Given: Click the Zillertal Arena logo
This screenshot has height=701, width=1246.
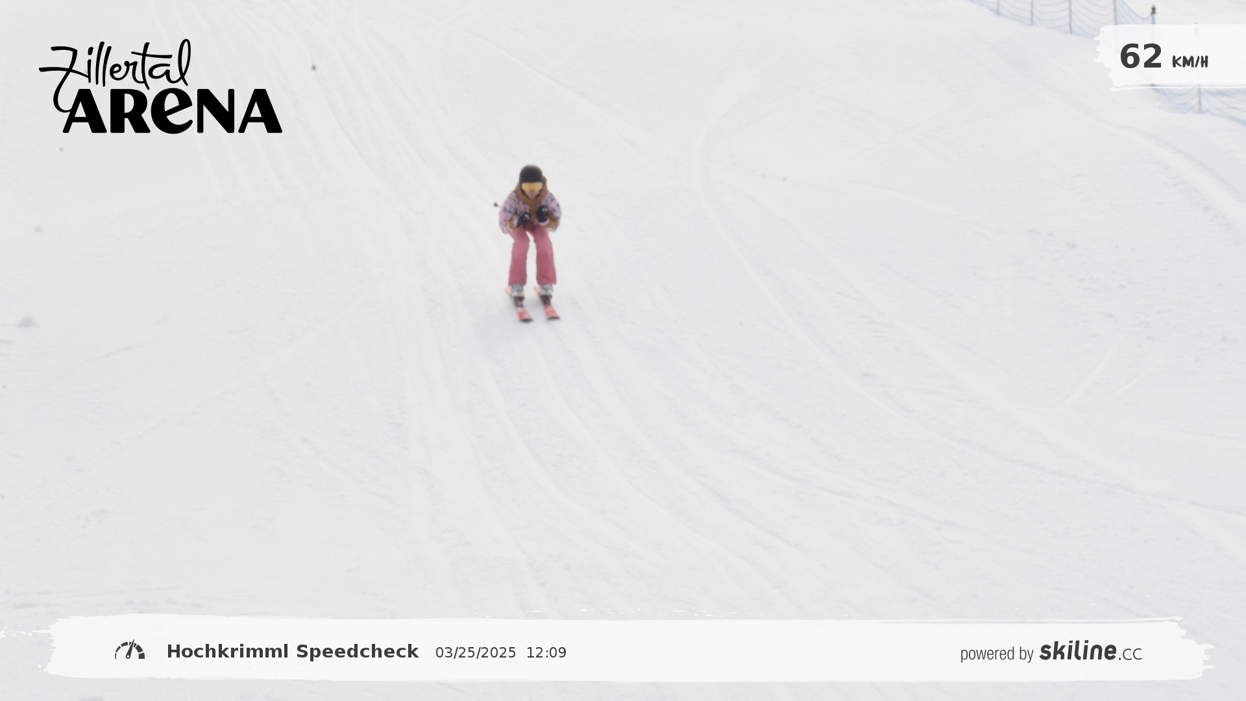Looking at the screenshot, I should coord(161,86).
